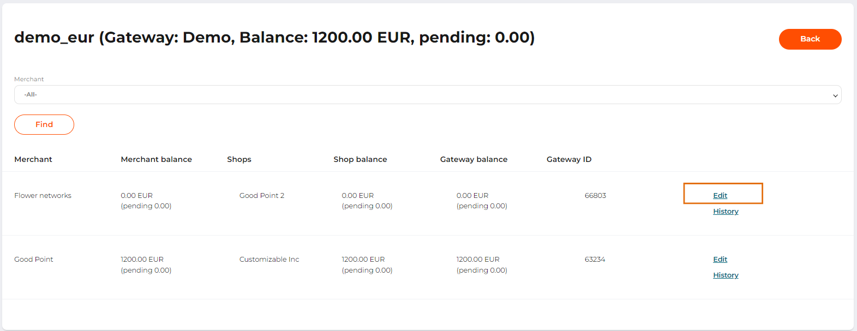Viewport: 857px width, 331px height.
Task: Click the Good Point 2 shop name
Action: coord(262,196)
